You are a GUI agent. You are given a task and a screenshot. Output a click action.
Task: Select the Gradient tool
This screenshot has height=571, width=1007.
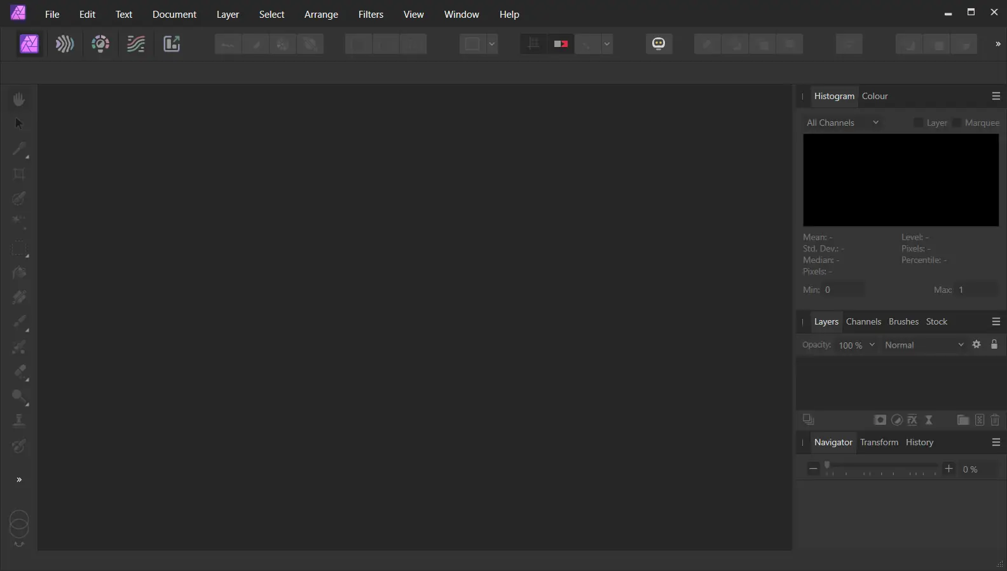tap(19, 297)
